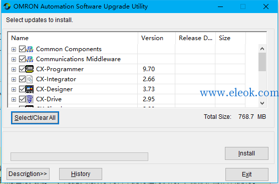
Task: Uncheck the Common Components checkbox
Action: pyautogui.click(x=22, y=49)
